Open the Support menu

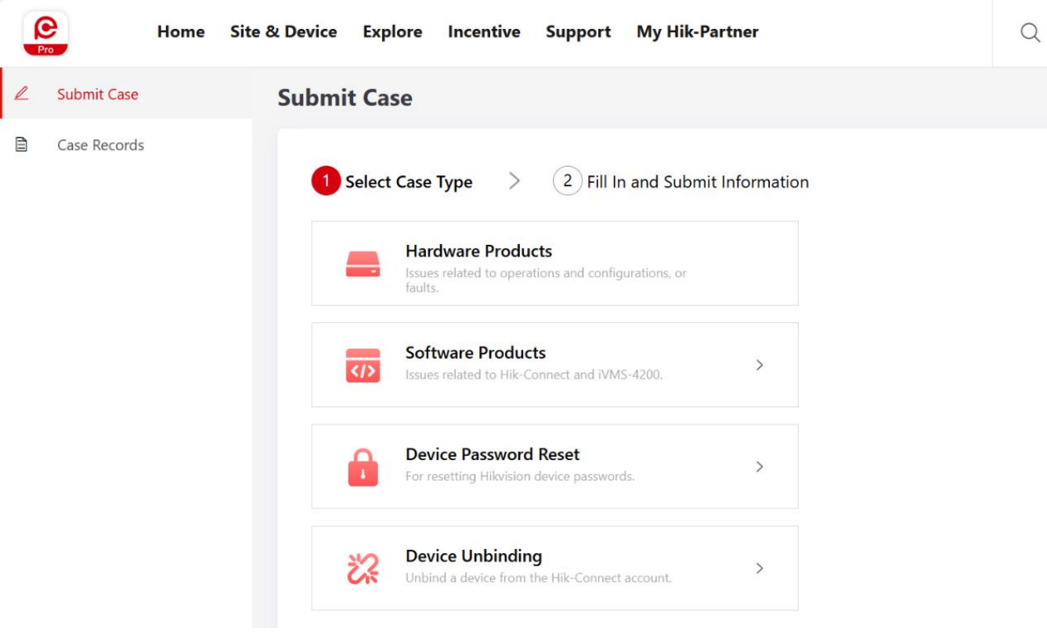coord(578,32)
